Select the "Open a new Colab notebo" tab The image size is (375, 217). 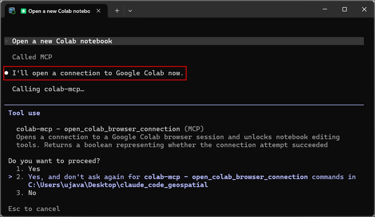(57, 11)
